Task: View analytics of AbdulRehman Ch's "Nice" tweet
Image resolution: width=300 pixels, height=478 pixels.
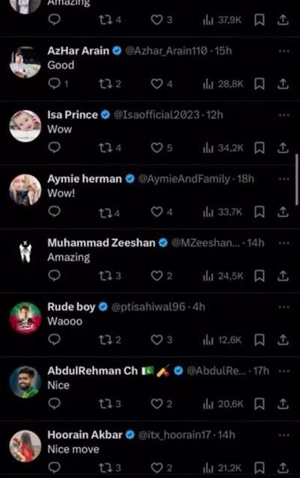Action: tap(223, 404)
